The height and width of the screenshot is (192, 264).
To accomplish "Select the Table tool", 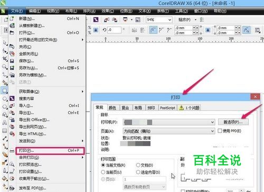I will tap(4, 130).
